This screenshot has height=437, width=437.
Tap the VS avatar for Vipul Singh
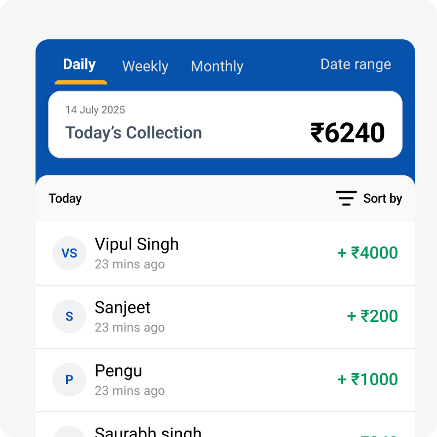coord(69,253)
